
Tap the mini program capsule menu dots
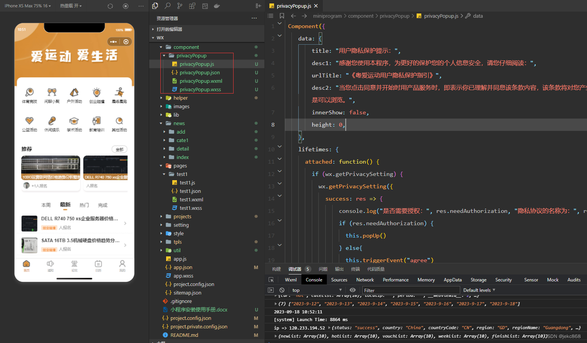(x=113, y=42)
